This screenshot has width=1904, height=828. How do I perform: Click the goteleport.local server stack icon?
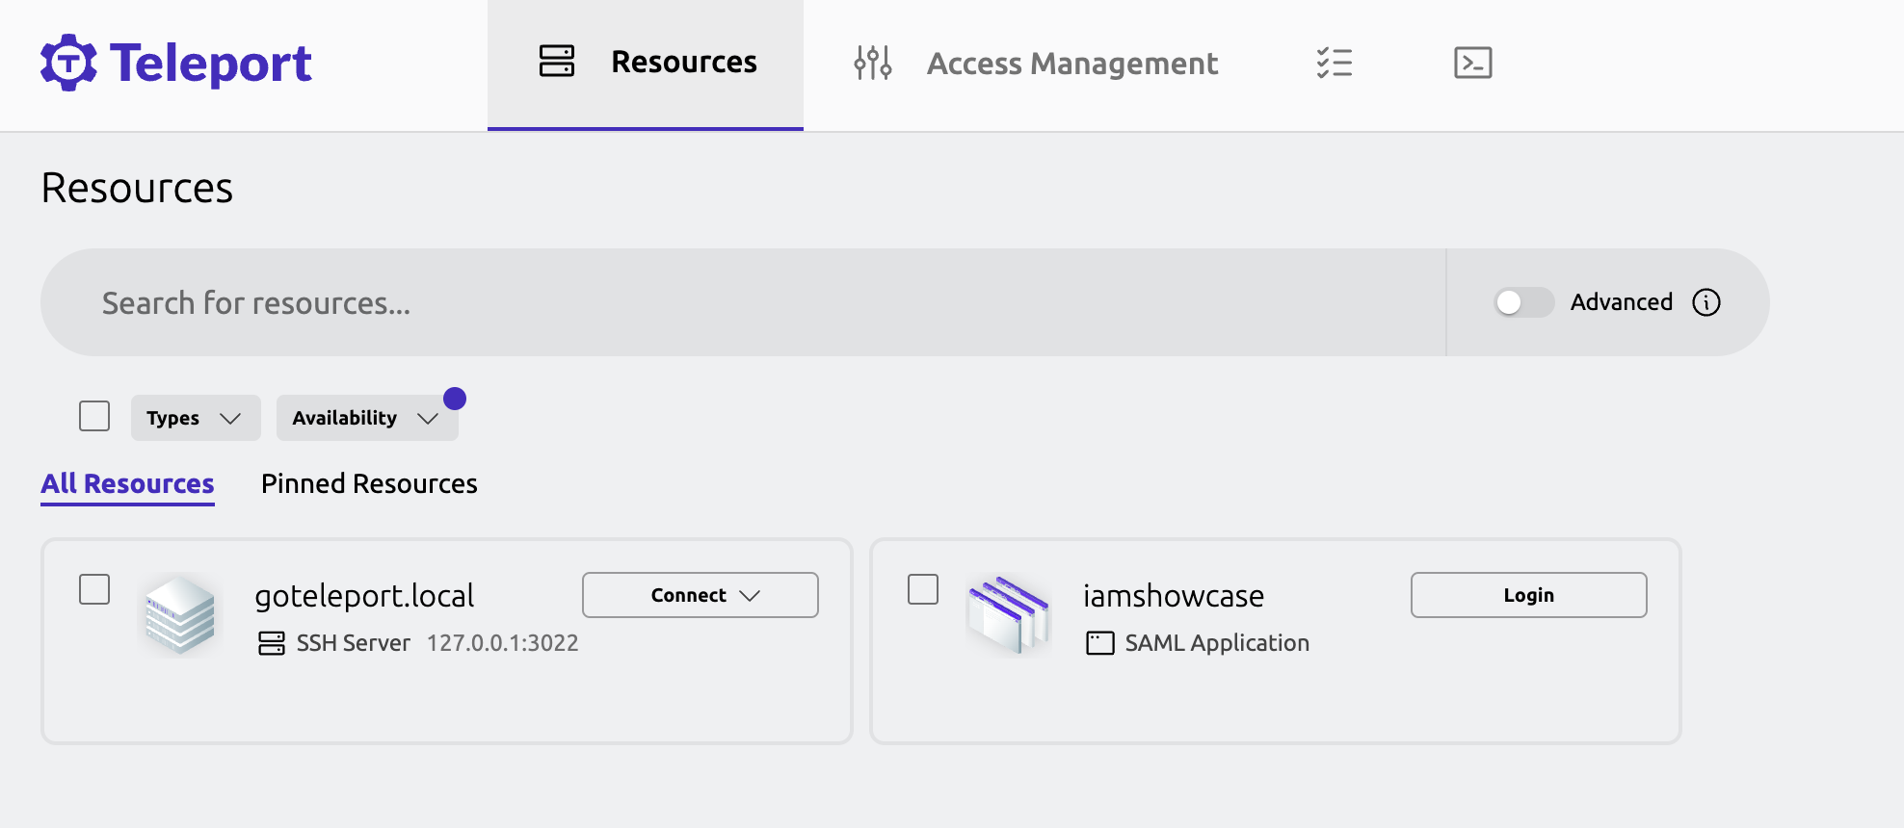click(179, 616)
